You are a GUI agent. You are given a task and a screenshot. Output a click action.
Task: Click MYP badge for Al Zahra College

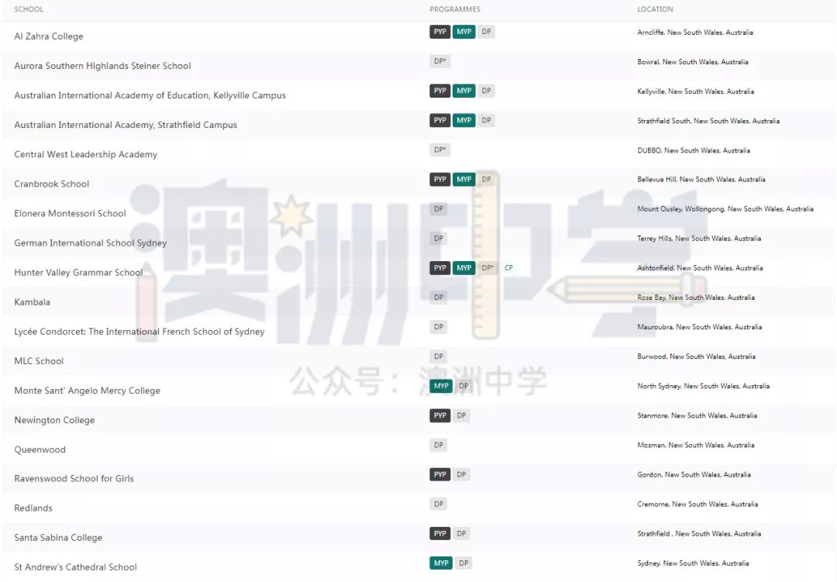tap(464, 32)
